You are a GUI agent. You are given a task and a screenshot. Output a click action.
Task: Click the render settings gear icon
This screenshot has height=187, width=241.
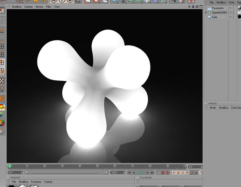[x=1, y=132]
